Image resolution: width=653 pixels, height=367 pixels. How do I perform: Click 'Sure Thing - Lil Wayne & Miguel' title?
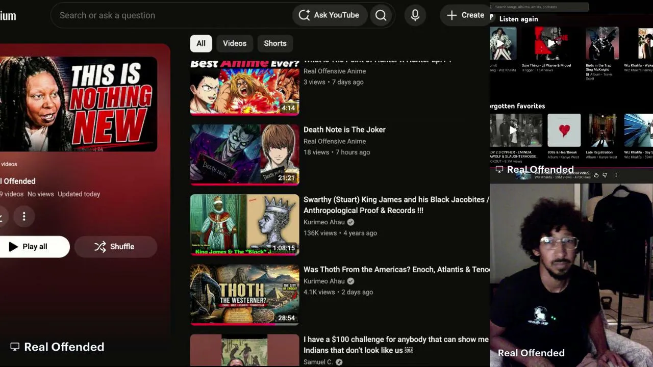pos(546,65)
